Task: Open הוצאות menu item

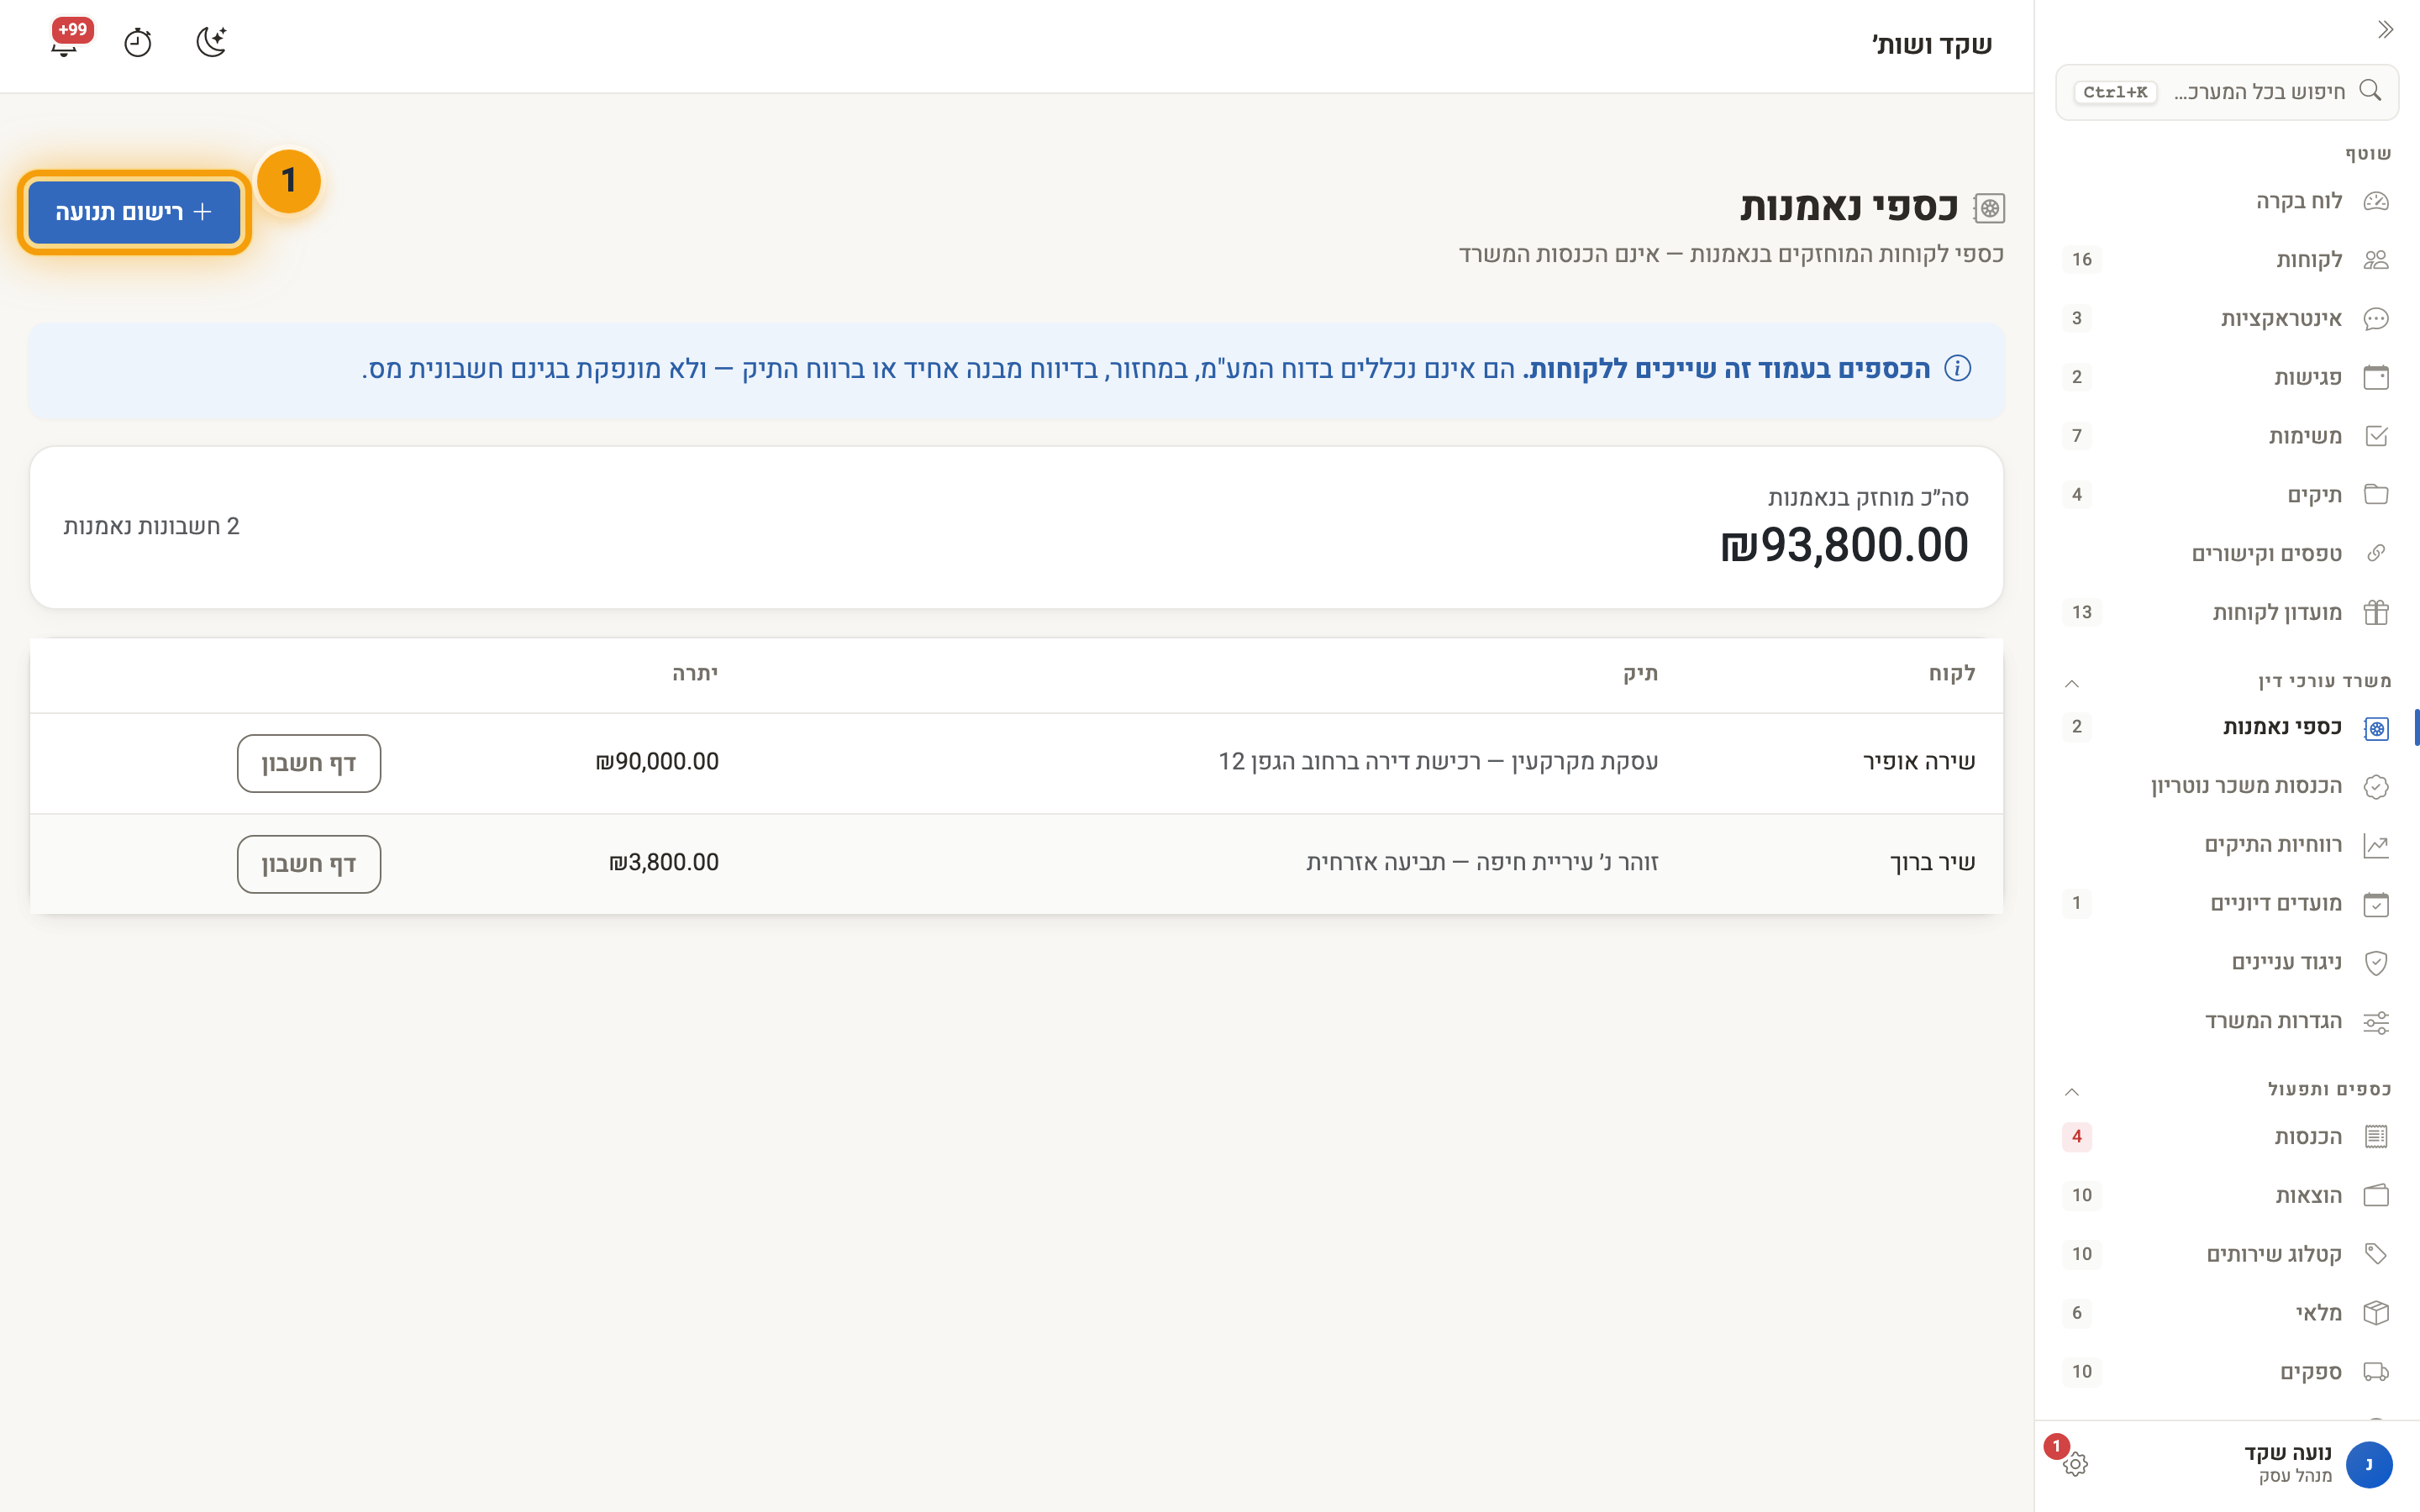Action: point(2226,1196)
